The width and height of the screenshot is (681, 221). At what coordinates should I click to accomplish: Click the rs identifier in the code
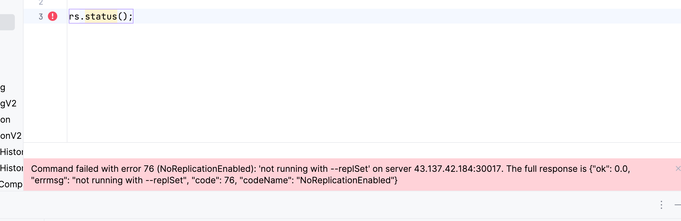(74, 17)
